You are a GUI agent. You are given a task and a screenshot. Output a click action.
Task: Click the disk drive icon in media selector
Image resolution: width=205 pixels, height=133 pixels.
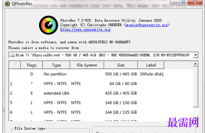(x=12, y=55)
